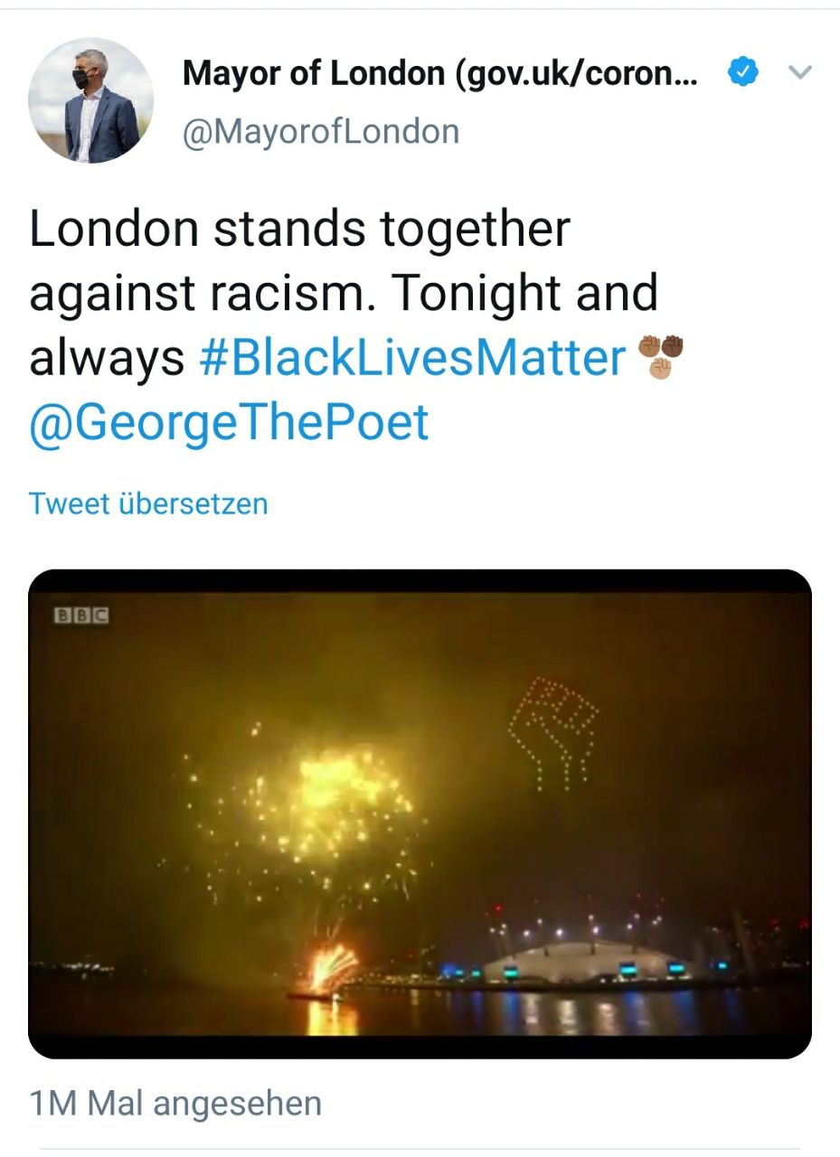Image resolution: width=840 pixels, height=1157 pixels.
Task: Open the Mayor of London profile picture
Action: click(x=90, y=99)
